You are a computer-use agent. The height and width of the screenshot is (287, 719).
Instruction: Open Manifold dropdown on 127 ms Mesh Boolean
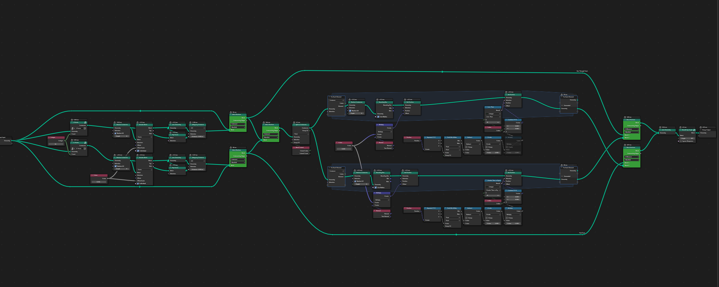click(632, 160)
